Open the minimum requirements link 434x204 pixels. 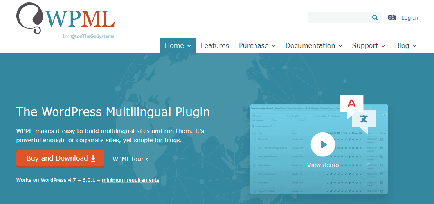click(130, 180)
